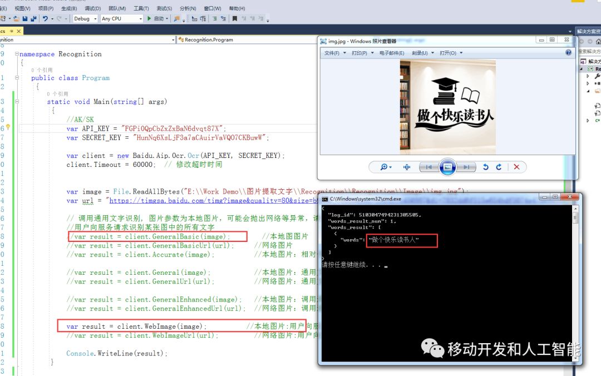This screenshot has height=376, width=601.
Task: Click the orange Find in Files toolbar icon
Action: point(177,18)
